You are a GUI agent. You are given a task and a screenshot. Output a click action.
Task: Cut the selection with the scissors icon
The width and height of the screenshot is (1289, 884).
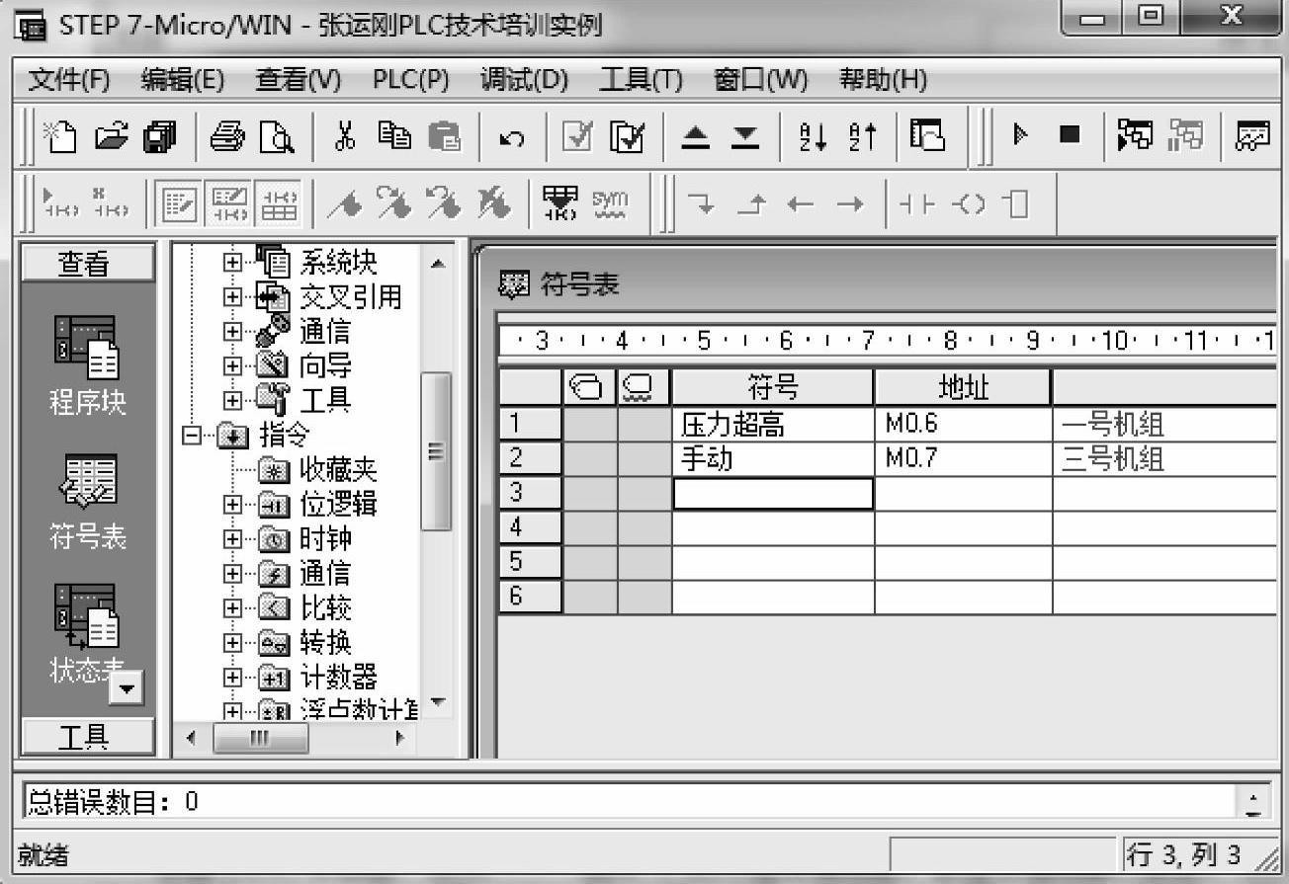(x=345, y=135)
